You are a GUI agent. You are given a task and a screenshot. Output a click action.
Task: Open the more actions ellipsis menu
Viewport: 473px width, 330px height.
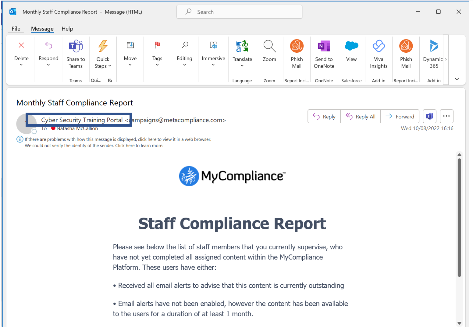(446, 116)
